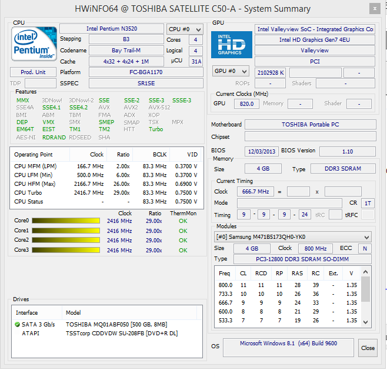This screenshot has height=370, width=387.
Task: Click the scroll down arrow in timing table
Action: (366, 322)
